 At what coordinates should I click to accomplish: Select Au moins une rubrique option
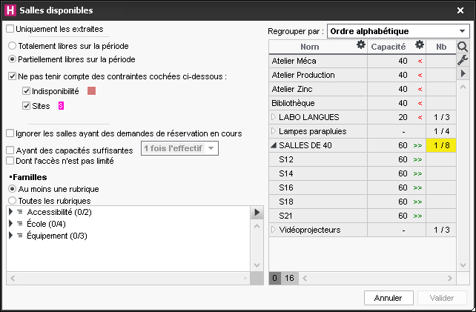[12, 189]
